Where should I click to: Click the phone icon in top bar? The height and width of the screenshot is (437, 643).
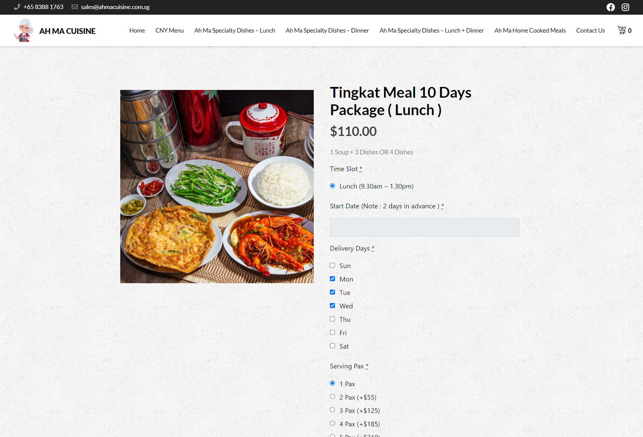coord(17,7)
